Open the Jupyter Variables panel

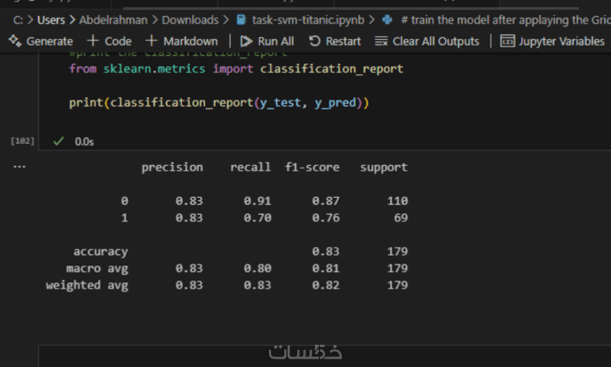pos(552,41)
